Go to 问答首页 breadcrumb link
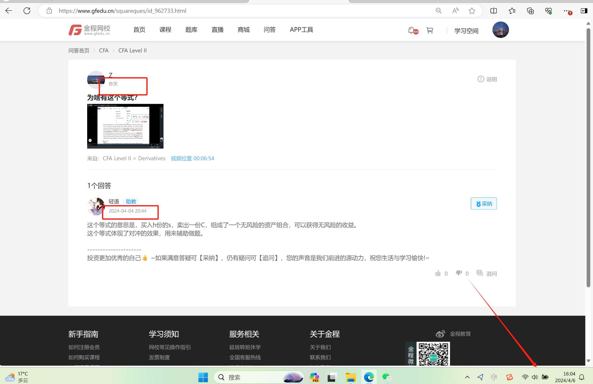 (79, 51)
